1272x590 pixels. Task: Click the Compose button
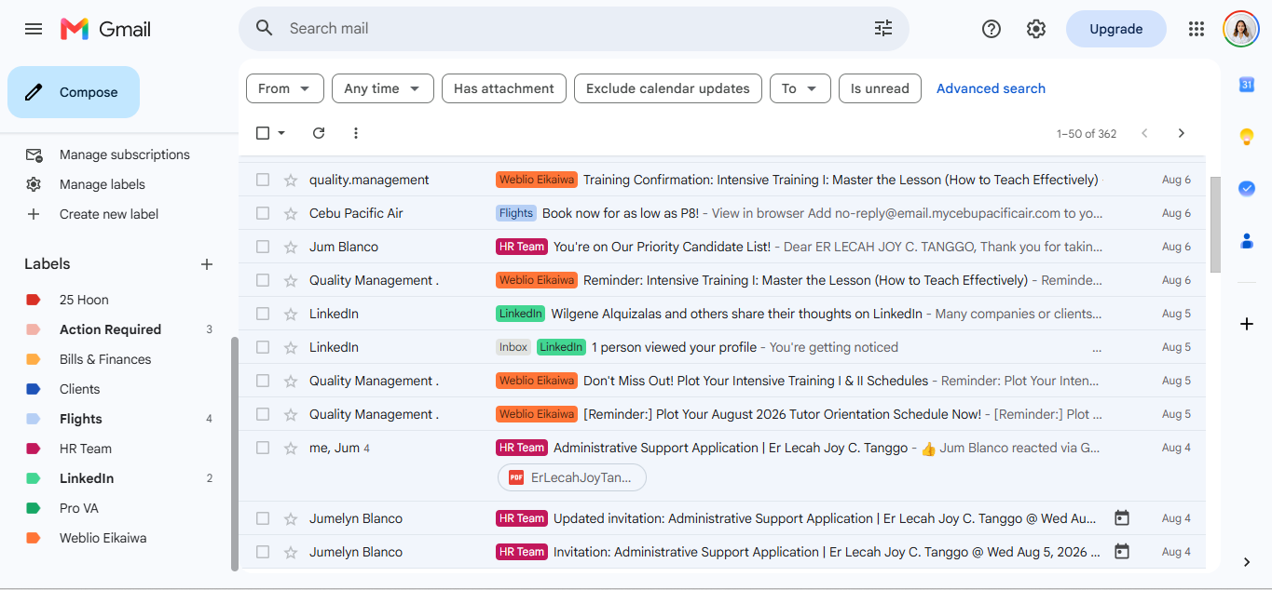point(74,92)
